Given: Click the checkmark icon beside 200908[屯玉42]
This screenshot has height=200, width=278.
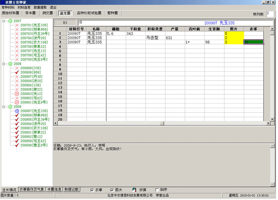Looking at the screenshot, I should [x=17, y=141].
